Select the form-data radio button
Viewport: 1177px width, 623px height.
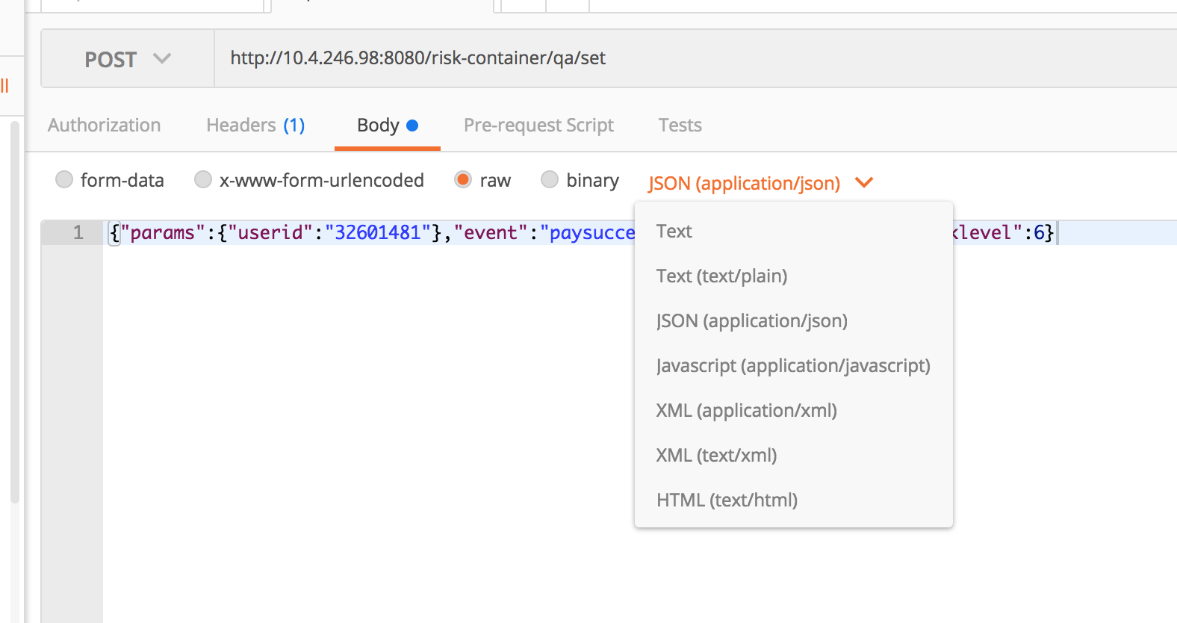[65, 180]
